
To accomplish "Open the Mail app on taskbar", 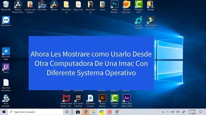I will 102,112.
